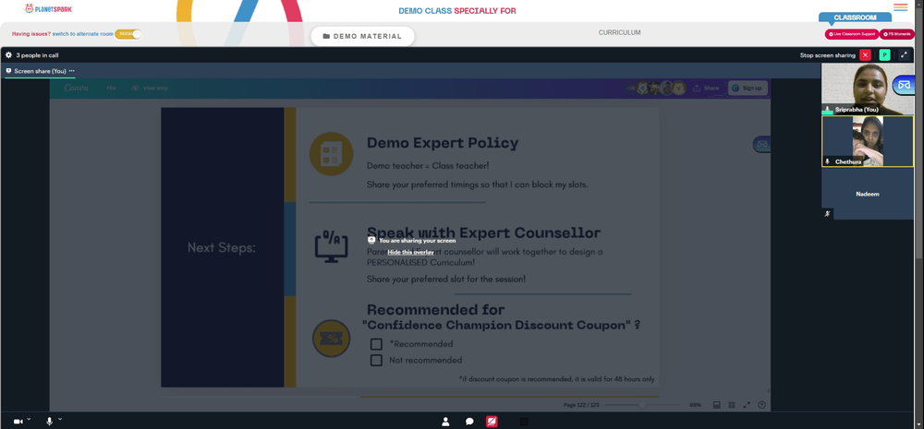The width and height of the screenshot is (924, 429).
Task: Stop screen sharing with red X button
Action: tap(865, 54)
